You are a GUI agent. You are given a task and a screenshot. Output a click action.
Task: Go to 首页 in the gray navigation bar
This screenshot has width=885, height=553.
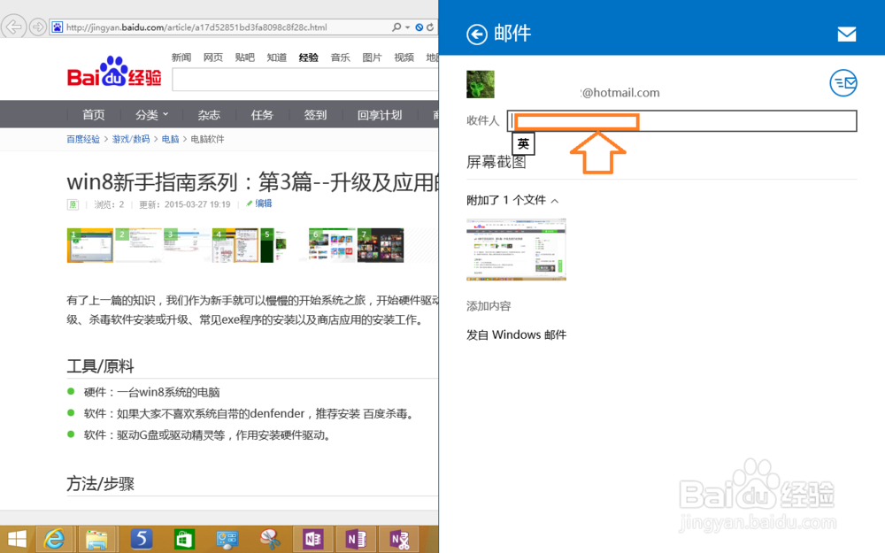click(93, 114)
